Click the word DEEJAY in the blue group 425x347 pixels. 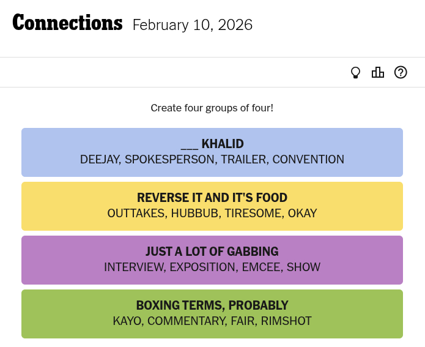click(100, 160)
